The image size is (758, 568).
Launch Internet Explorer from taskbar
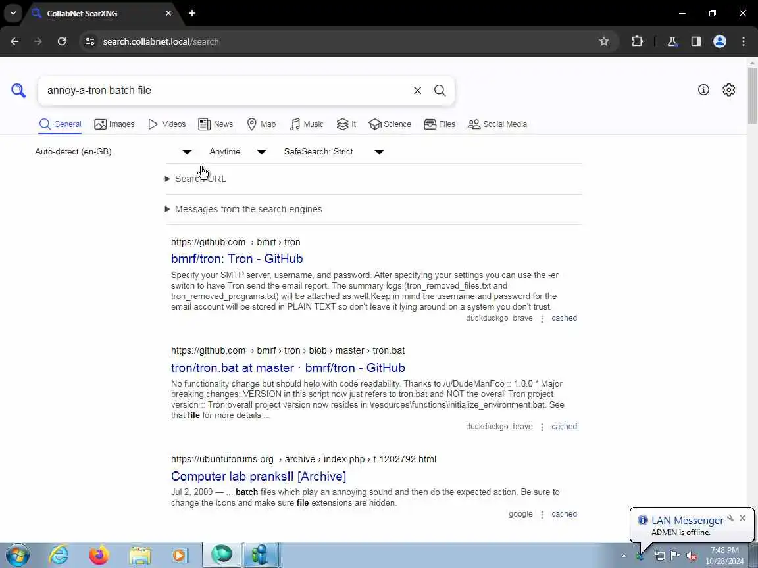pos(59,555)
